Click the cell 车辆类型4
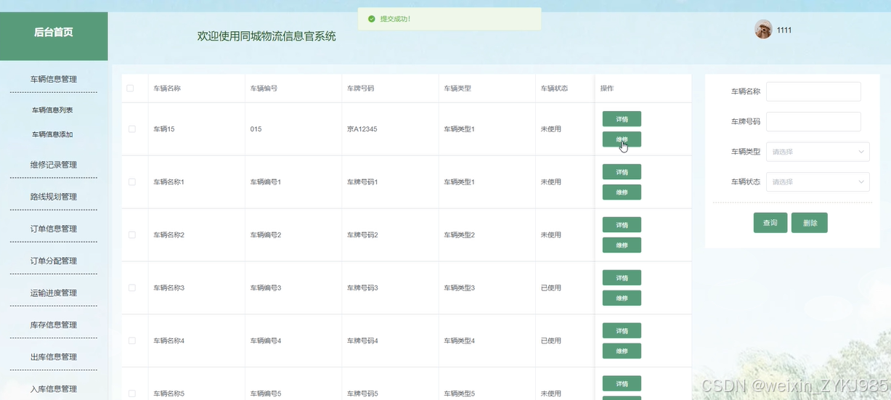891x400 pixels. point(459,341)
